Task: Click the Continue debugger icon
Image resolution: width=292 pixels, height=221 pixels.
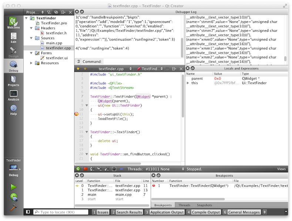Action: click(78, 169)
